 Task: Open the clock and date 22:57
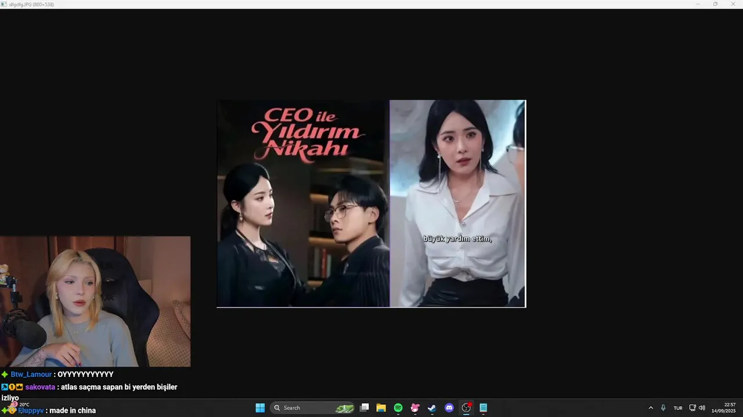coord(723,408)
